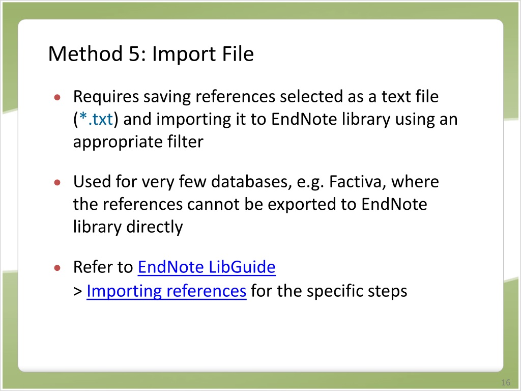Screen dimensions: 521x391
Task: Click the slide number 16
Action: point(506,382)
